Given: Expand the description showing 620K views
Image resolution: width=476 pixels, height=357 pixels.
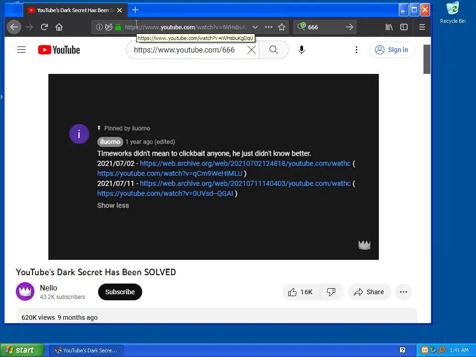Looking at the screenshot, I should 217,316.
